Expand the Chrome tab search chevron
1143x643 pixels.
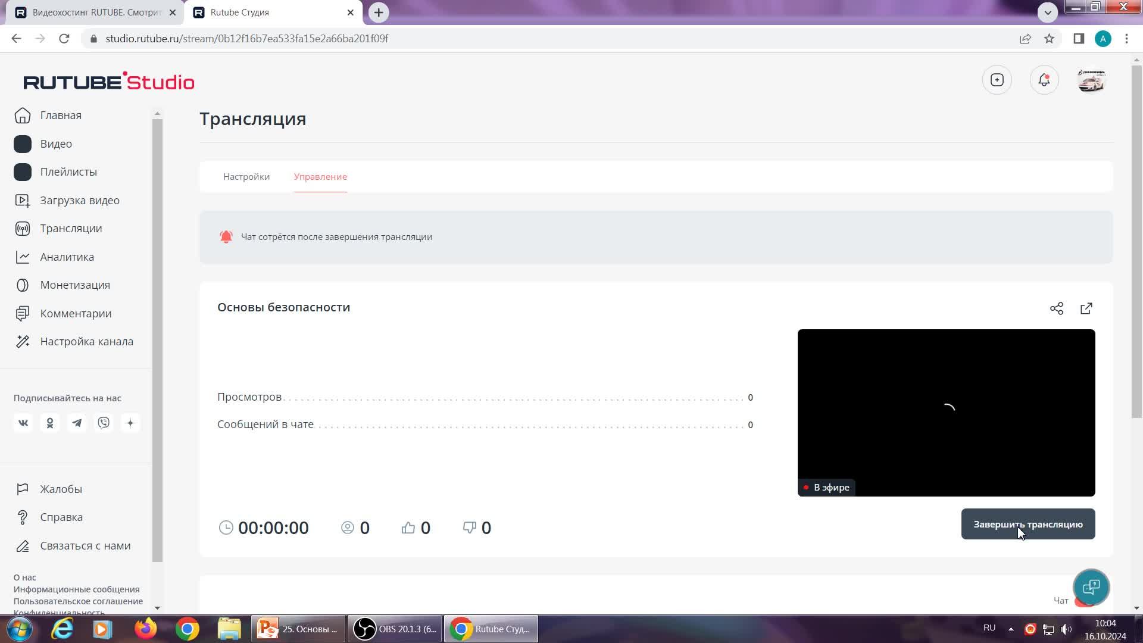[x=1048, y=12]
